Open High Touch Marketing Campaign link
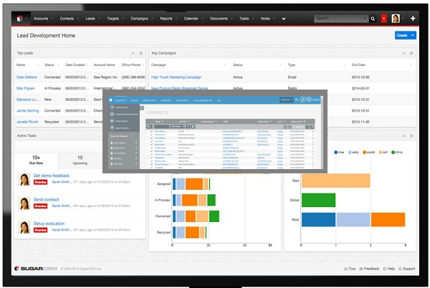Image resolution: width=430 pixels, height=288 pixels. tap(176, 77)
